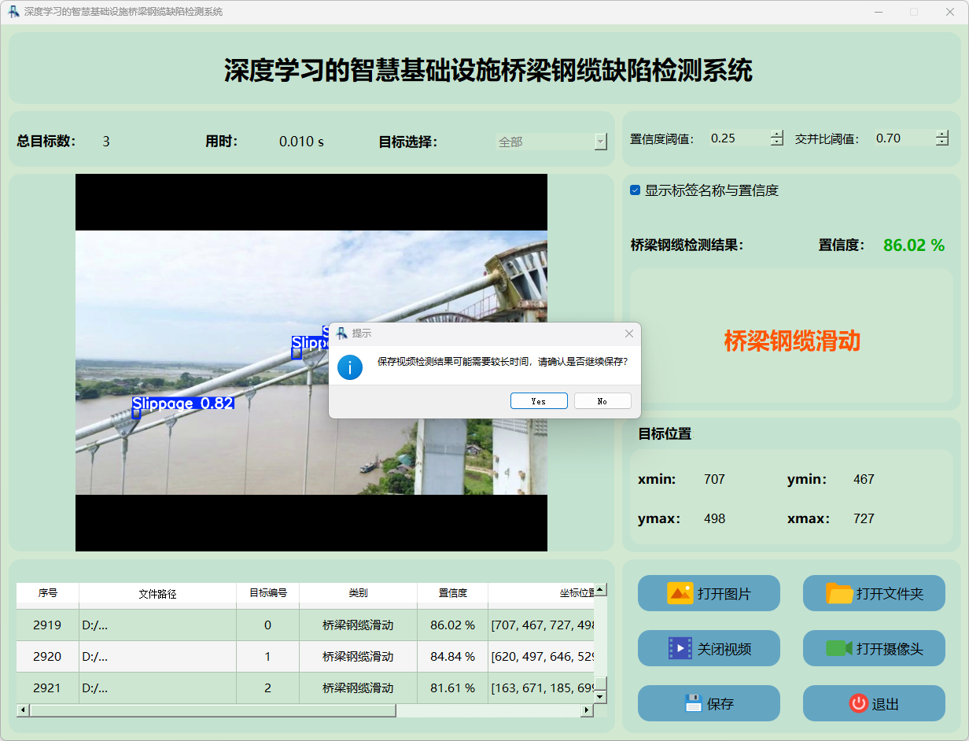
Task: Click the blue info icon in the dialog
Action: click(x=350, y=367)
